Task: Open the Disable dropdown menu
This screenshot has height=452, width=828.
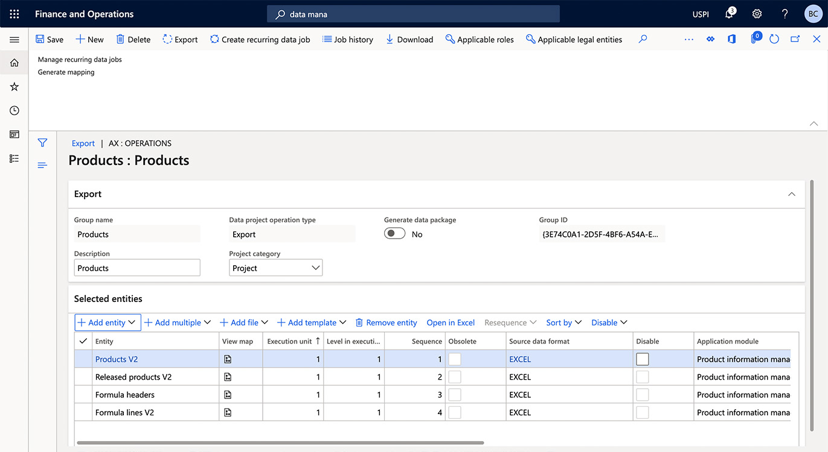Action: click(609, 322)
